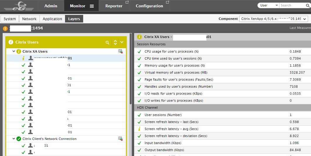Click CPU usage for user's processes measure
Screen dimensions: 311x156
(x=172, y=51)
